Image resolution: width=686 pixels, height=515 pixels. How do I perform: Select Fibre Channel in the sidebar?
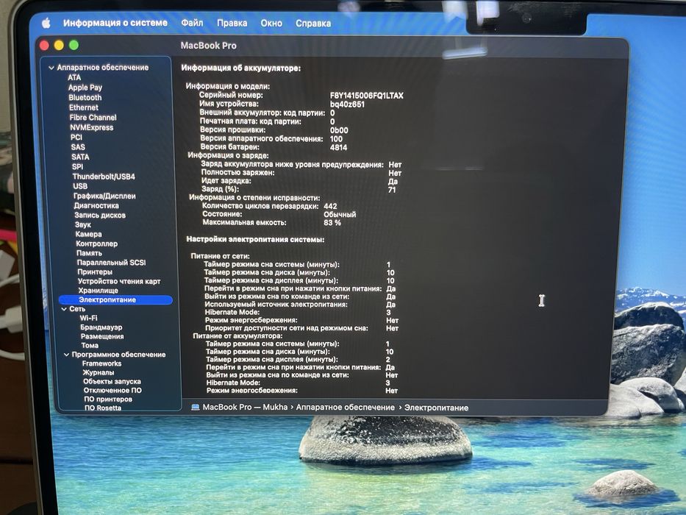pos(93,118)
